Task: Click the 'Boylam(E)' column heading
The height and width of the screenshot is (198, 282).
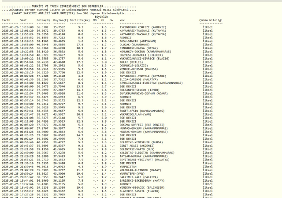Action: [61, 20]
